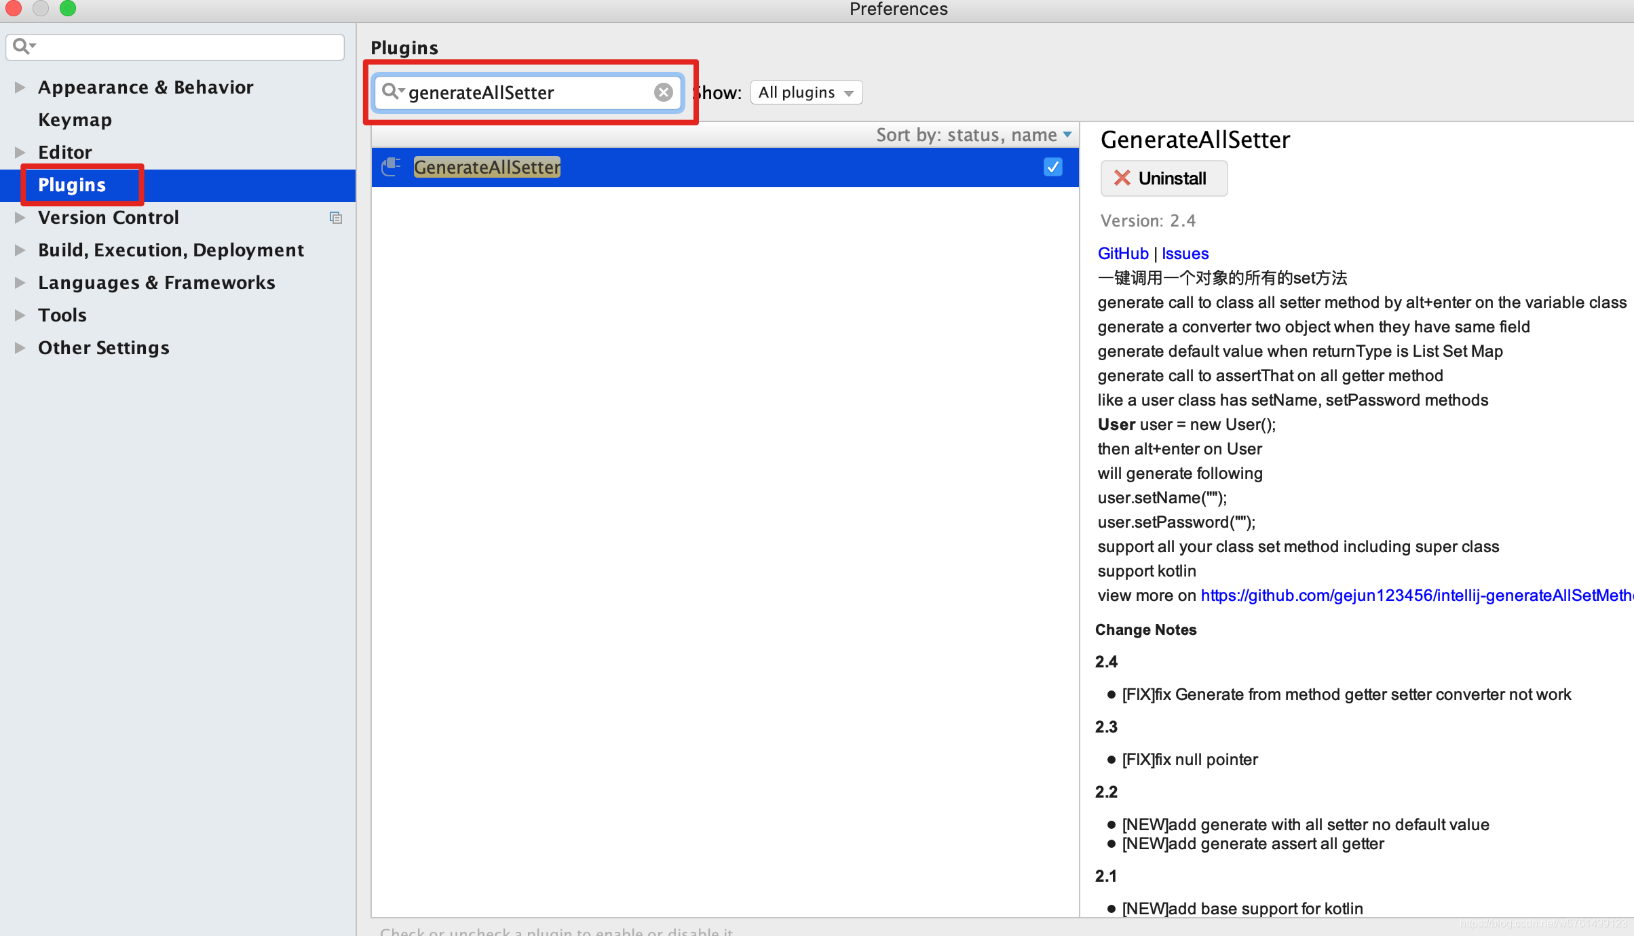Click the magnifier icon in the sidebar search box
Screen dimensions: 1634x936
click(x=22, y=46)
